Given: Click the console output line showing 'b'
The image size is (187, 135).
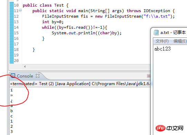Looking at the screenshot, I should click(x=11, y=111).
